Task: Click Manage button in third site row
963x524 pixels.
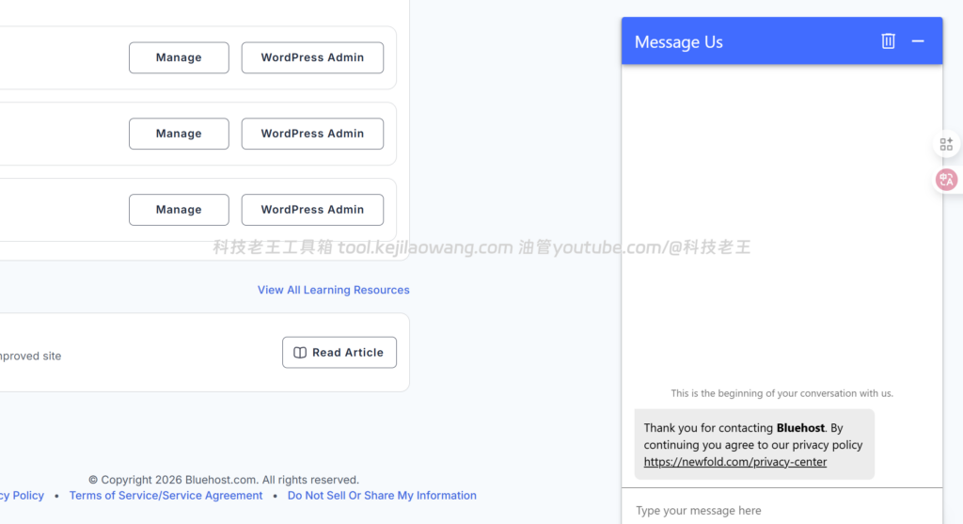Action: pyautogui.click(x=179, y=210)
